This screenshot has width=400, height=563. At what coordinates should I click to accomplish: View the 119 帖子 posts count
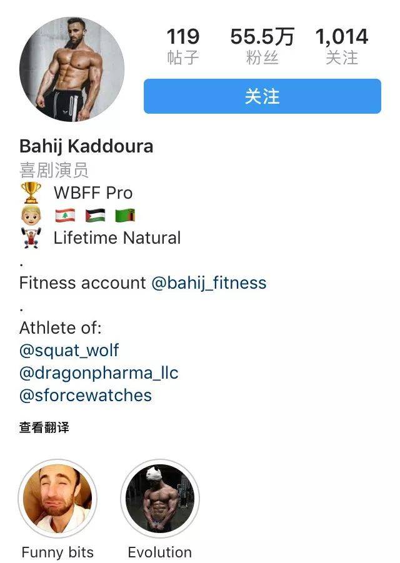point(182,47)
